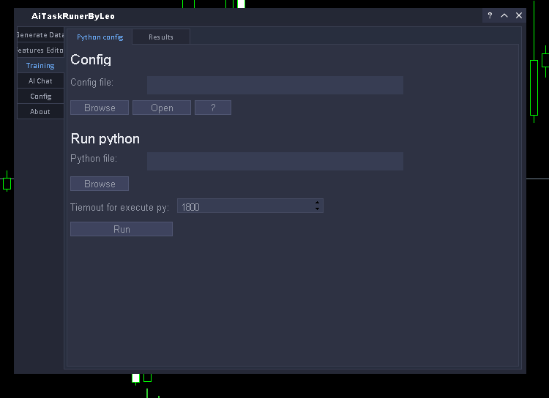
Task: Switch to the Python config tab
Action: pos(100,37)
